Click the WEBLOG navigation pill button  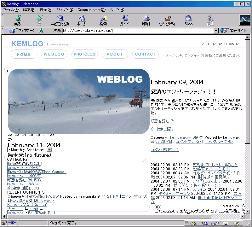[54, 54]
